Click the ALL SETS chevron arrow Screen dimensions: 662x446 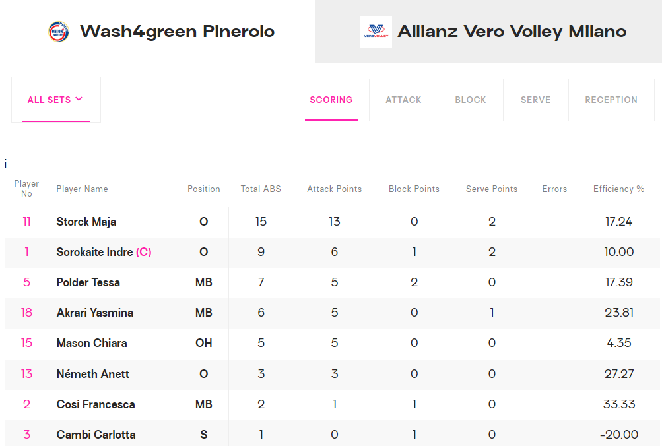(79, 99)
